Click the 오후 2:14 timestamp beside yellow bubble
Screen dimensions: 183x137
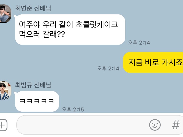click(108, 68)
